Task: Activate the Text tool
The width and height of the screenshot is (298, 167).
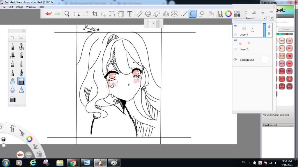Action: pyautogui.click(x=130, y=14)
